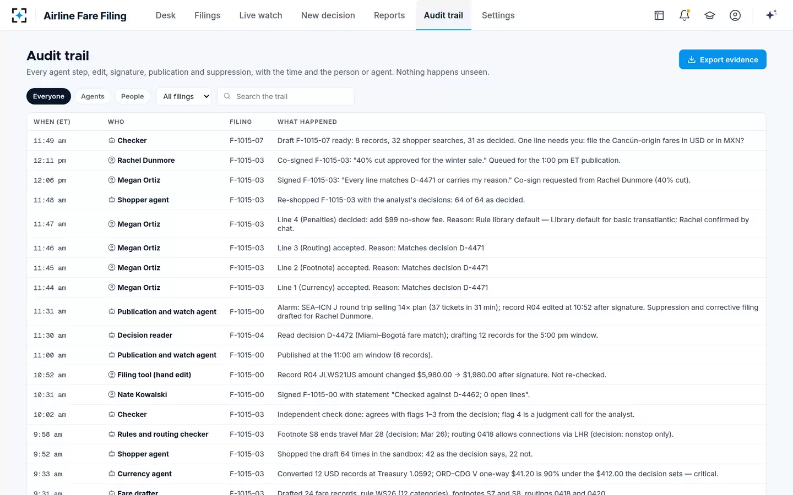Click the FILING column header
The width and height of the screenshot is (793, 495).
[x=241, y=122]
